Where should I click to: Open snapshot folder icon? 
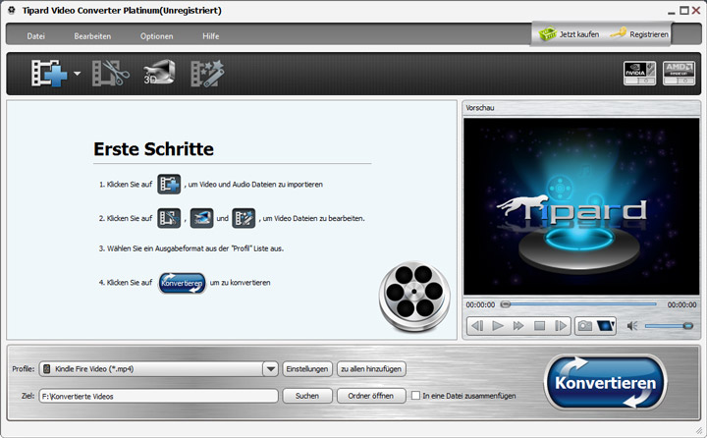pos(606,326)
